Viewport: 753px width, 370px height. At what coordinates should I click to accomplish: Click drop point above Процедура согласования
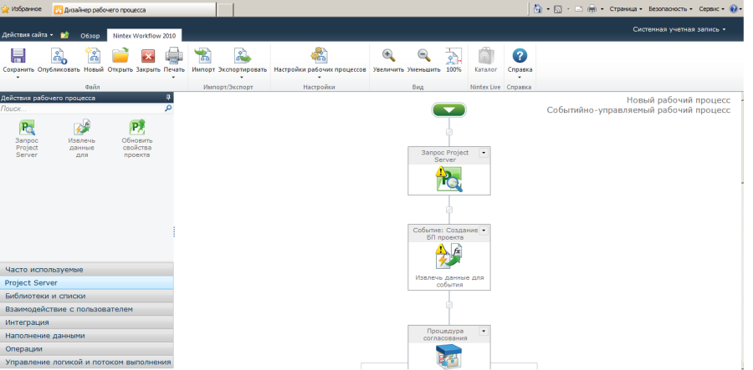pyautogui.click(x=449, y=304)
